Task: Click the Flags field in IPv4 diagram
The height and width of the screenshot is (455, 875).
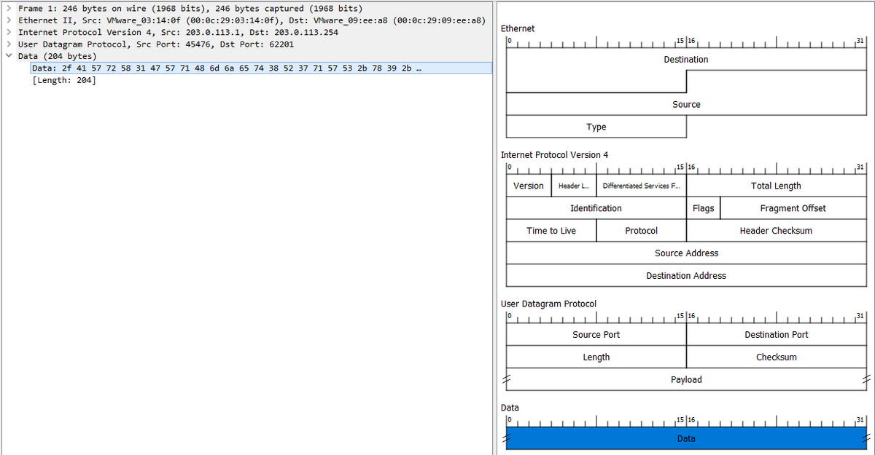Action: point(703,208)
